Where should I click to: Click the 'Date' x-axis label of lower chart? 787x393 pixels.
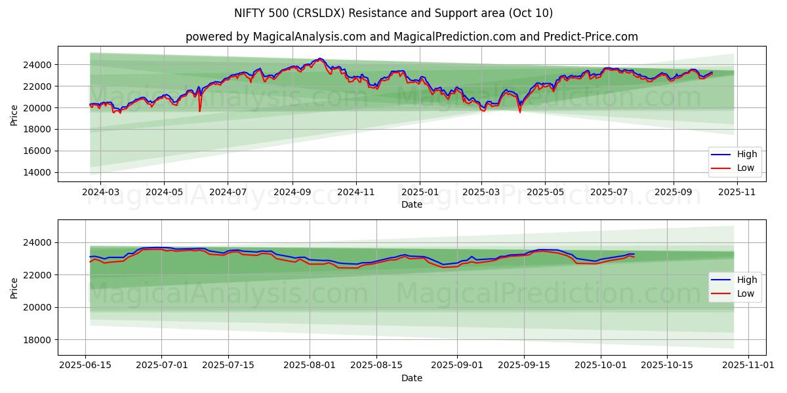click(x=412, y=378)
